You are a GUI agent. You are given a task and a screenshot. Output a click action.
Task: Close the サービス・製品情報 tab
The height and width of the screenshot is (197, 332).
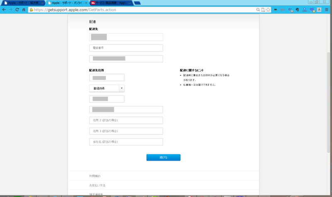click(129, 3)
